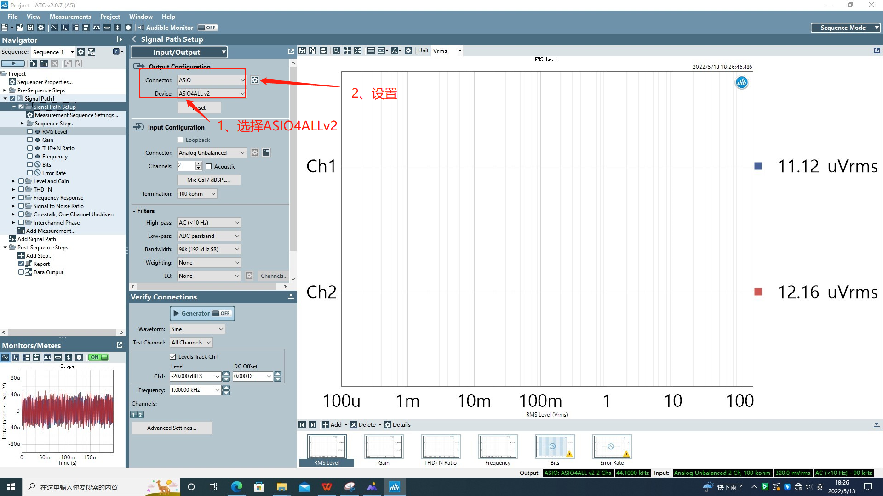Screen dimensions: 883x496
Task: Click the zoom magnifier icon in the graph toolbar
Action: [x=337, y=51]
